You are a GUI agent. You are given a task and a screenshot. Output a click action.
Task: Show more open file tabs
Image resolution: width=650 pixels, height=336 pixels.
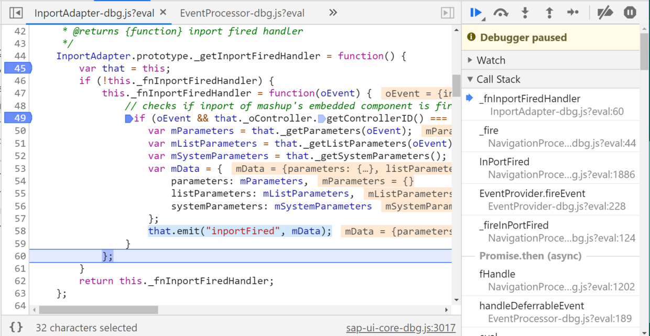tap(333, 13)
